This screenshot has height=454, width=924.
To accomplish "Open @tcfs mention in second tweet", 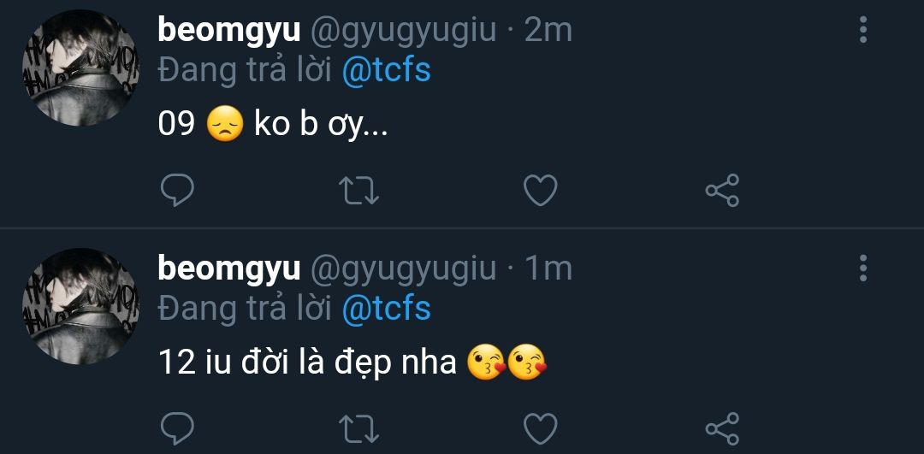I will click(386, 308).
